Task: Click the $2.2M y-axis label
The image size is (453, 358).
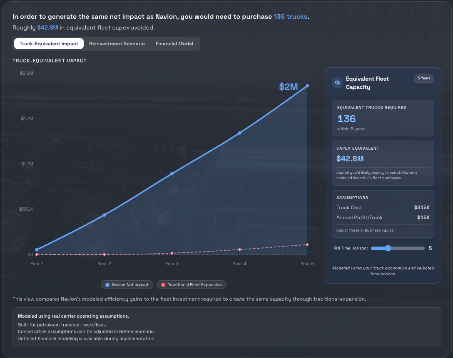Action: (x=27, y=73)
